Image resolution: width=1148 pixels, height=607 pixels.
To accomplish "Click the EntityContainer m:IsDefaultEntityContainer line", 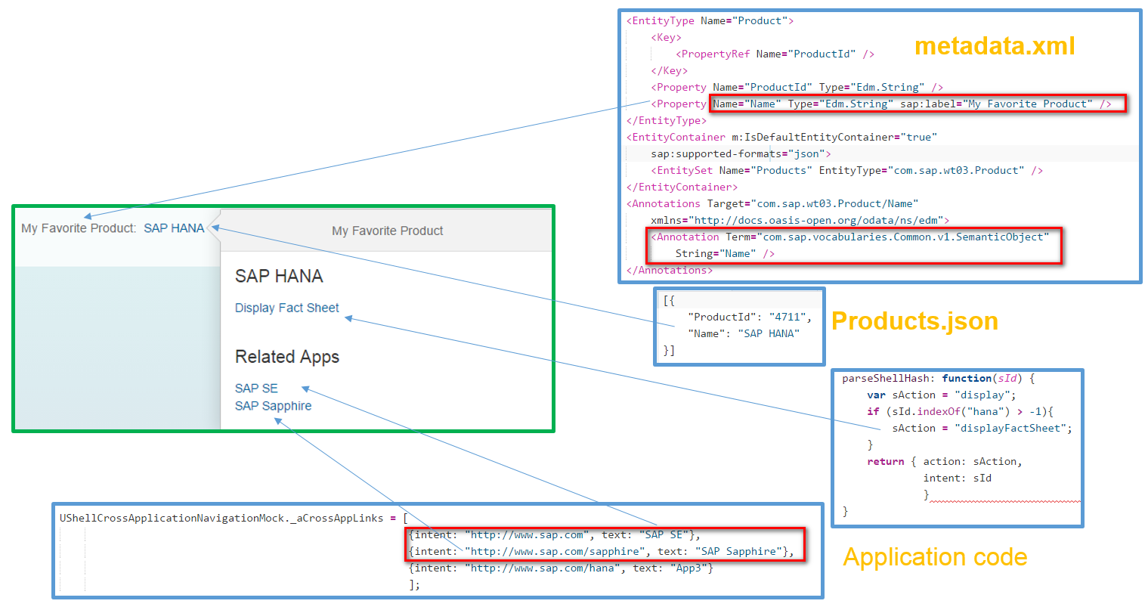I will (x=781, y=138).
